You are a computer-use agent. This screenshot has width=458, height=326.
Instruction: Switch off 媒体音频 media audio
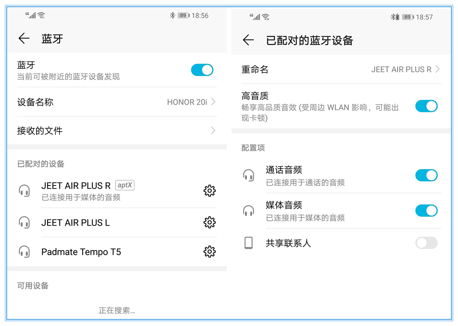click(x=426, y=211)
